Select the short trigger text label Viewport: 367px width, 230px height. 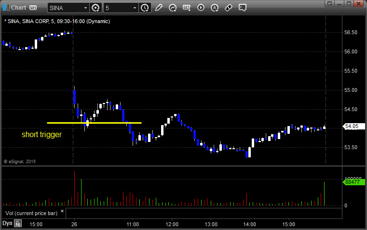[x=41, y=135]
